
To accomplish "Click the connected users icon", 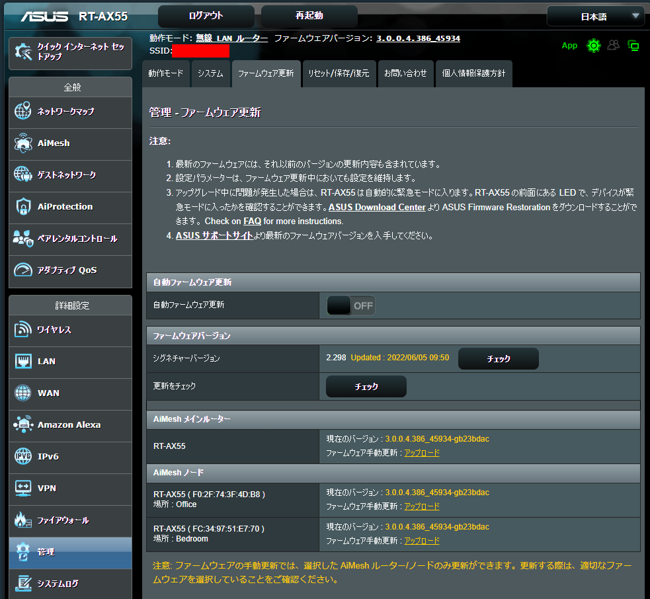I will click(614, 45).
